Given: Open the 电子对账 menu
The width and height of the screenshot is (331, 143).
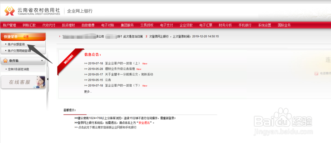Looking at the screenshot, I should pos(108,25).
